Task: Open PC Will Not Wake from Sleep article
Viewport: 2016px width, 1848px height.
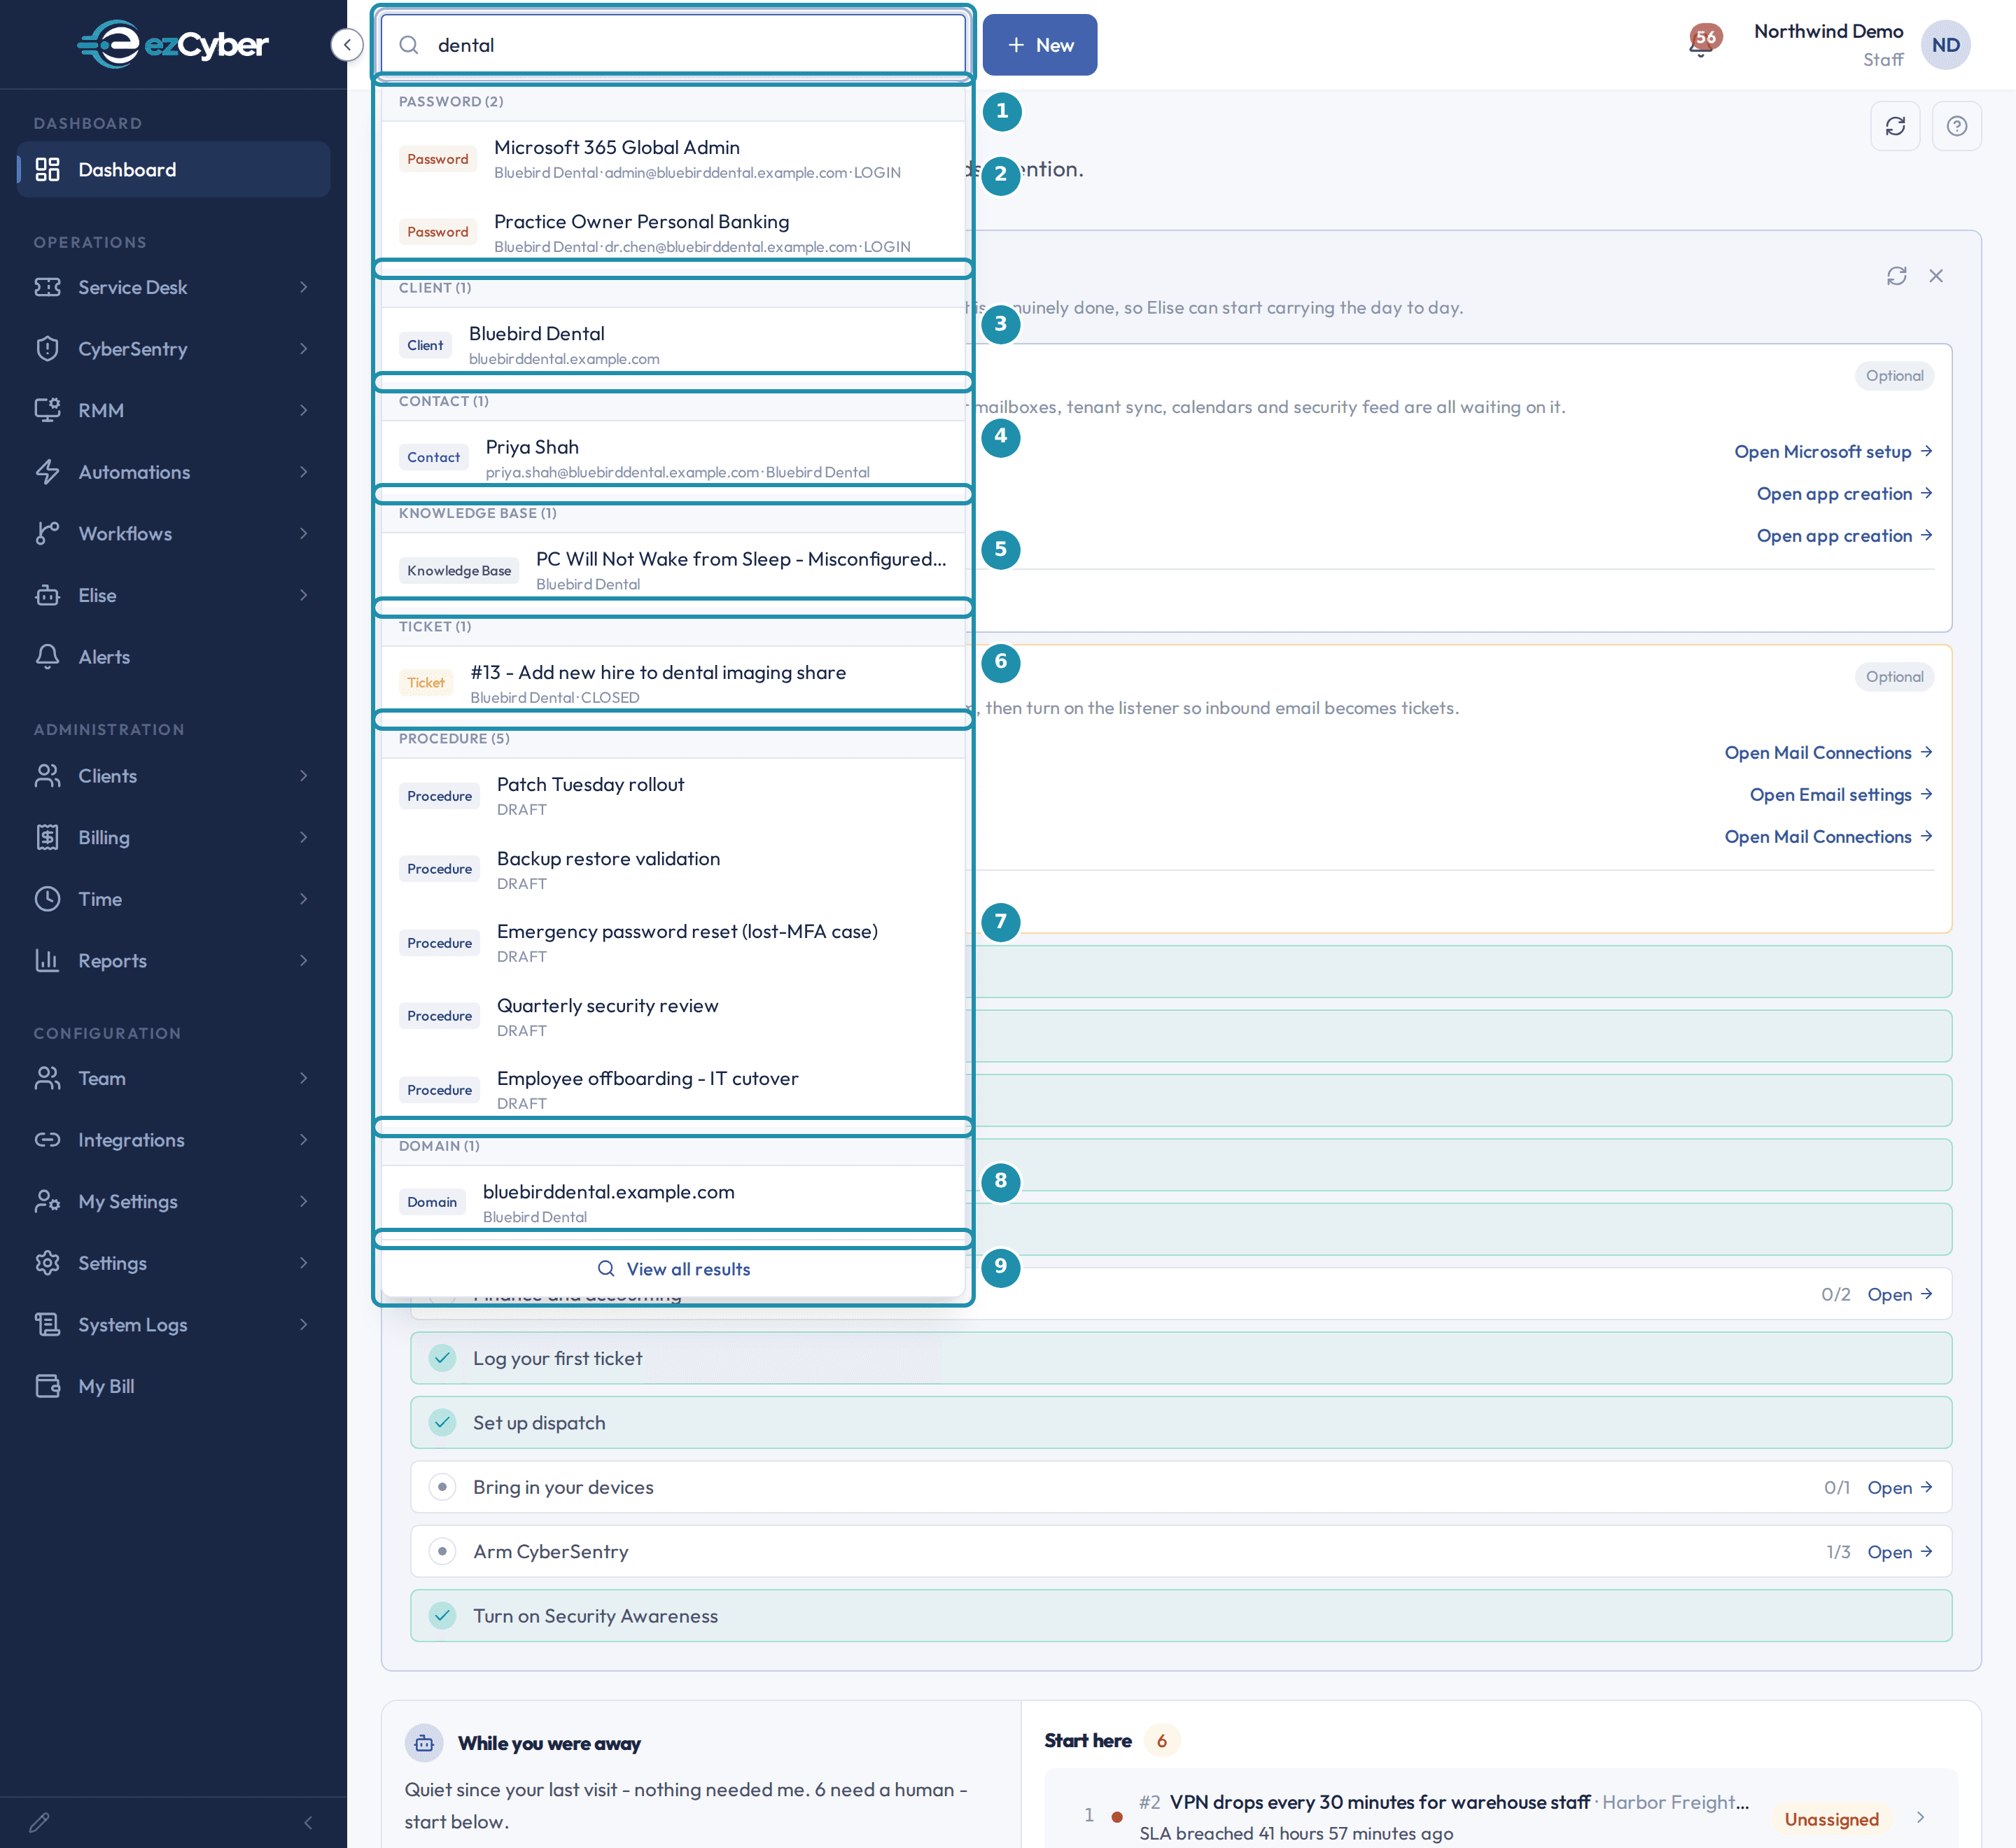Action: point(673,570)
